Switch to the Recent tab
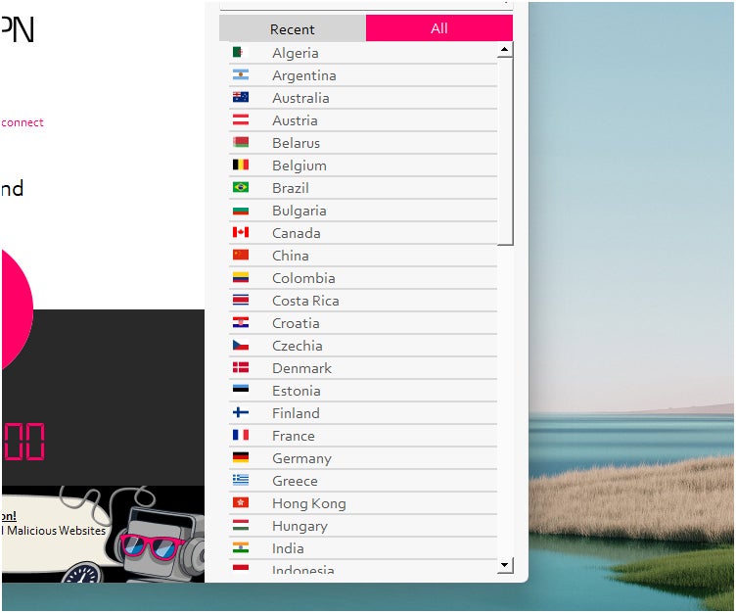 tap(293, 28)
